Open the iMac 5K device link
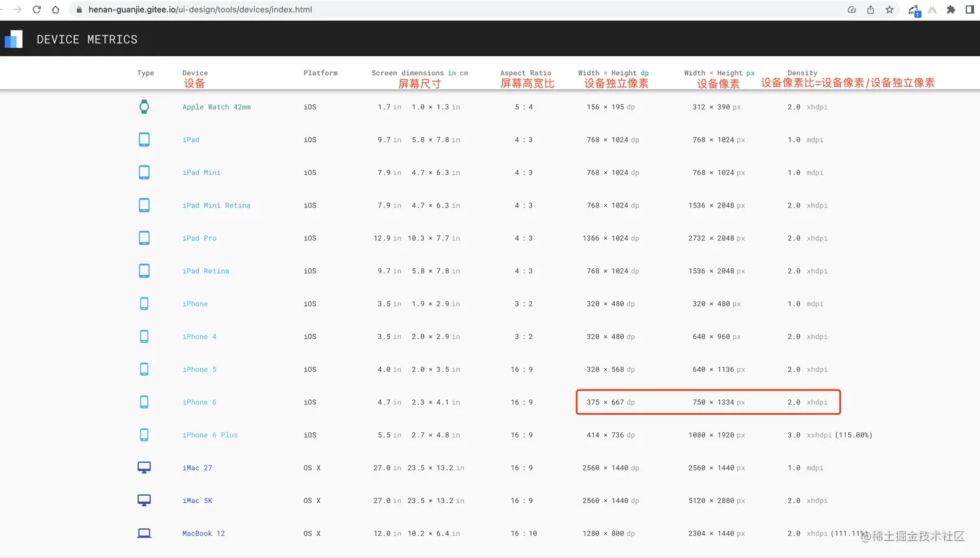 (x=198, y=500)
